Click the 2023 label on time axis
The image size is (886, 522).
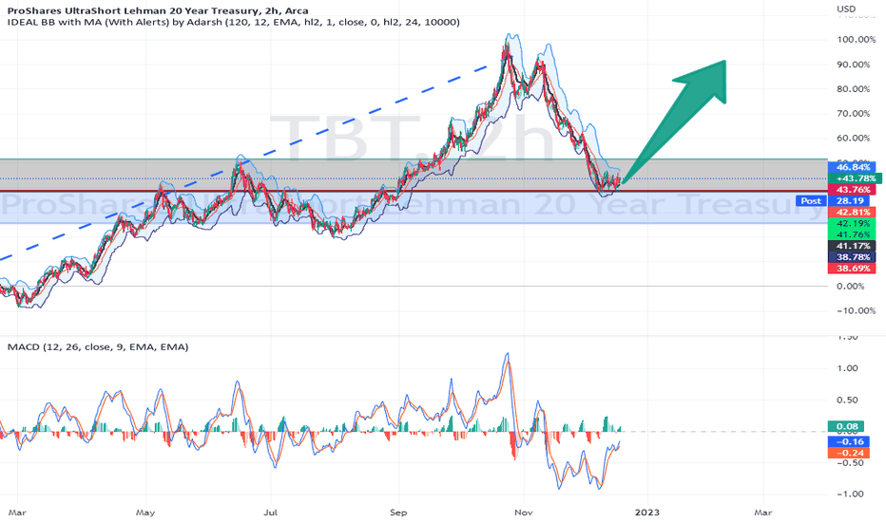[647, 513]
